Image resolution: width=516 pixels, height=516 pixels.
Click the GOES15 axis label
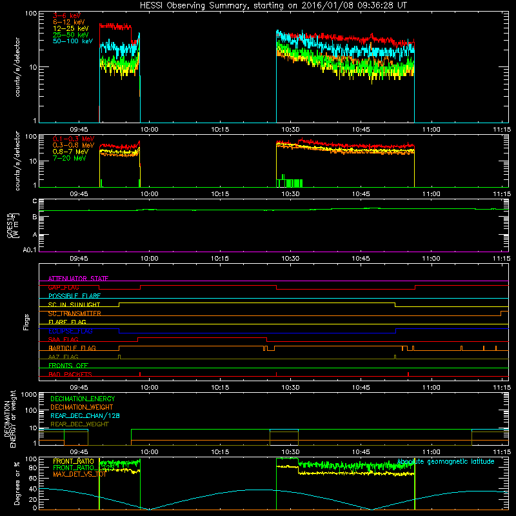[13, 225]
